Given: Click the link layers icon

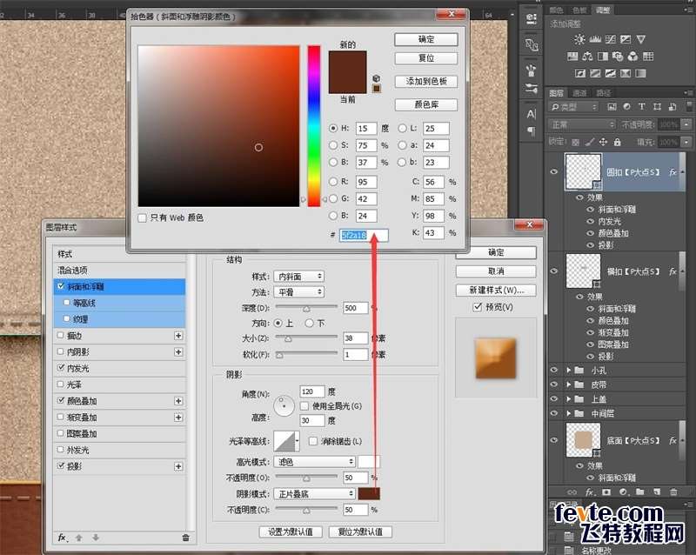Looking at the screenshot, I should (x=572, y=492).
